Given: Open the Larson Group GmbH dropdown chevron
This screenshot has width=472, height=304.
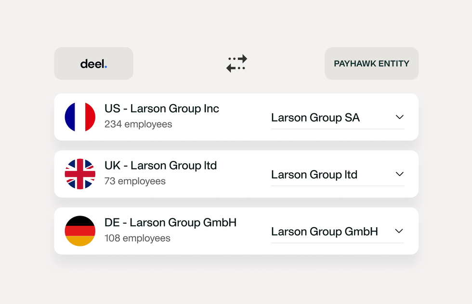Looking at the screenshot, I should tap(399, 231).
